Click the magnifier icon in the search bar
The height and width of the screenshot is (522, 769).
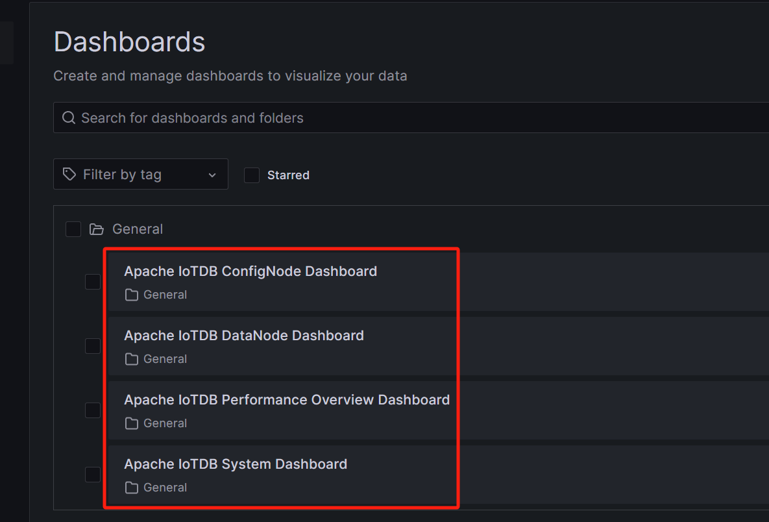[69, 118]
